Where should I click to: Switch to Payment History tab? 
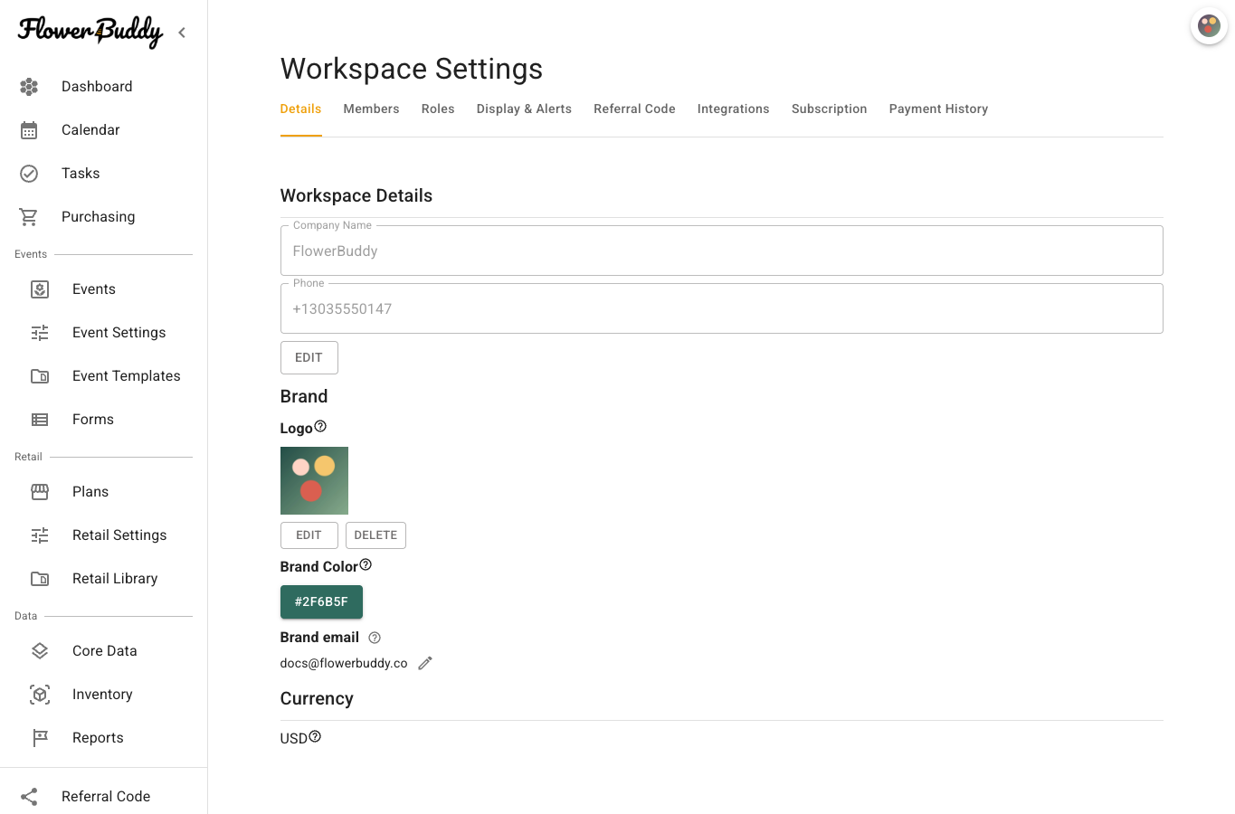[x=938, y=109]
